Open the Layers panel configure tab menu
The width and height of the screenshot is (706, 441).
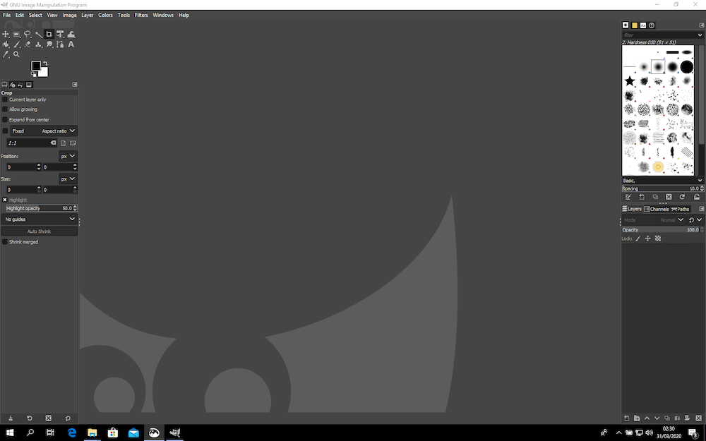(702, 209)
